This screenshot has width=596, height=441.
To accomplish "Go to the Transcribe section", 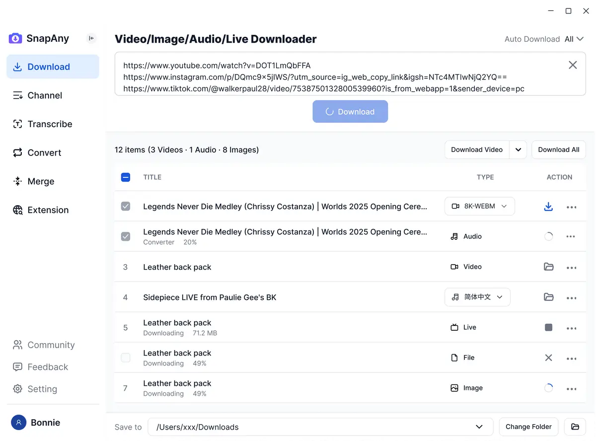I will 50,124.
